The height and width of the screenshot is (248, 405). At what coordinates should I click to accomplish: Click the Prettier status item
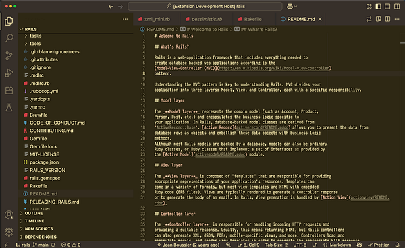pyautogui.click(x=378, y=245)
